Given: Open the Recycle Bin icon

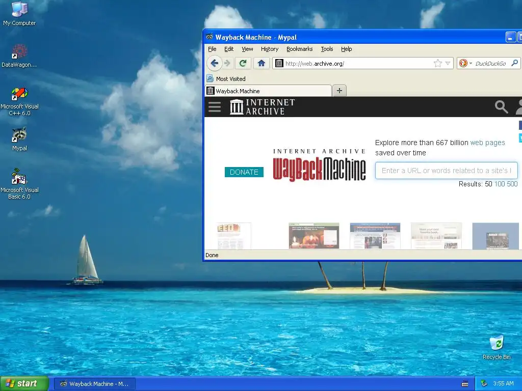Looking at the screenshot, I should pyautogui.click(x=497, y=347).
